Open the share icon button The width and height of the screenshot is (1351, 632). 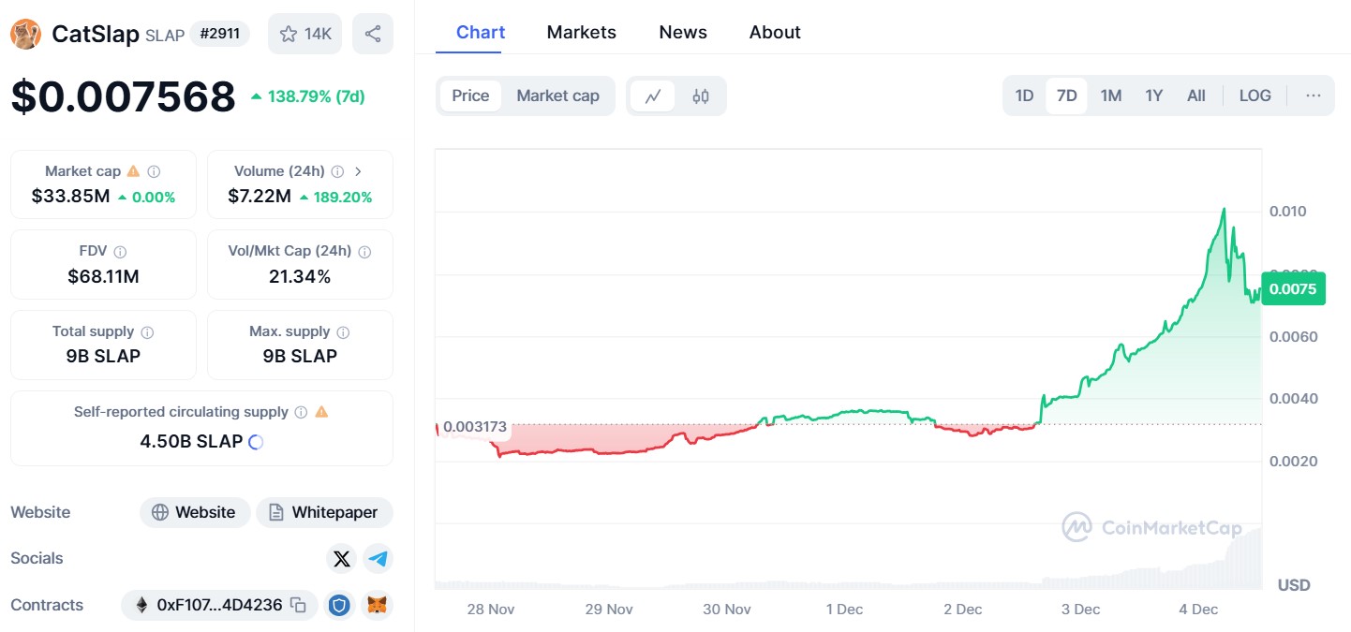(x=373, y=34)
